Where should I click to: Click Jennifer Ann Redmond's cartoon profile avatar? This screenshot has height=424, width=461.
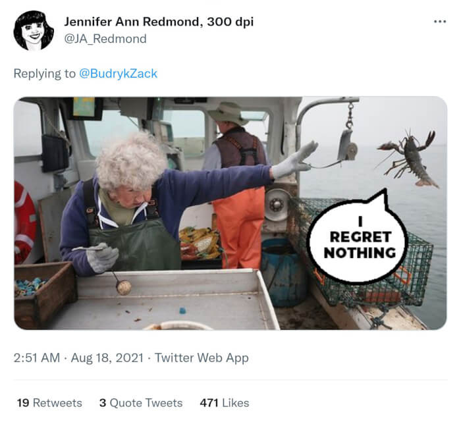point(34,30)
